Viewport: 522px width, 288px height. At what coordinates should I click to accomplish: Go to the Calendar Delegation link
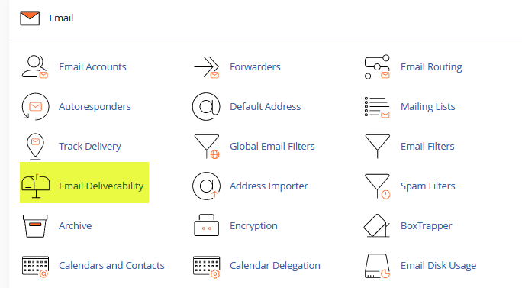(275, 265)
